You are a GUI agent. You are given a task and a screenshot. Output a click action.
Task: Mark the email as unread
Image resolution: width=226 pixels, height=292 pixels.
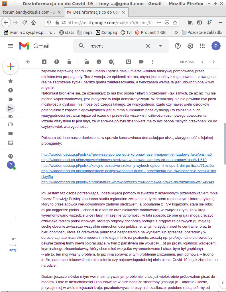(x=86, y=62)
